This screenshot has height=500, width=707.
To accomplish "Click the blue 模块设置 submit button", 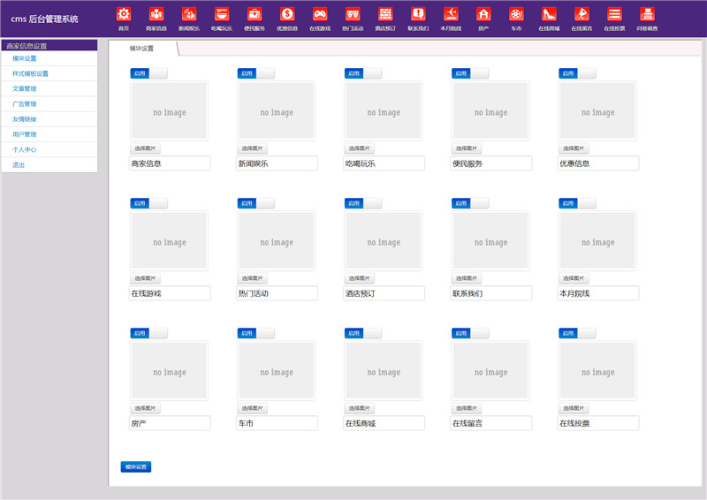I will coord(136,466).
